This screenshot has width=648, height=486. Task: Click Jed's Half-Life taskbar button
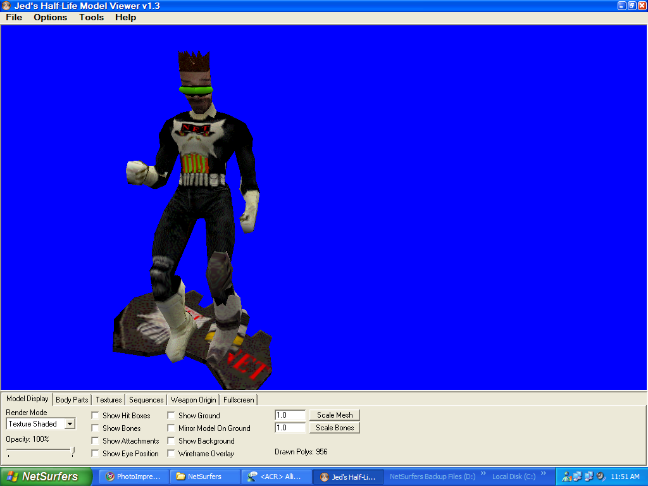click(x=349, y=477)
